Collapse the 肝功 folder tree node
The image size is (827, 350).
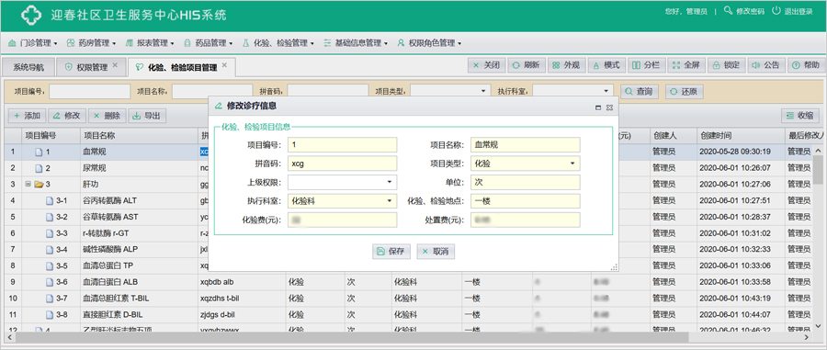(x=28, y=185)
